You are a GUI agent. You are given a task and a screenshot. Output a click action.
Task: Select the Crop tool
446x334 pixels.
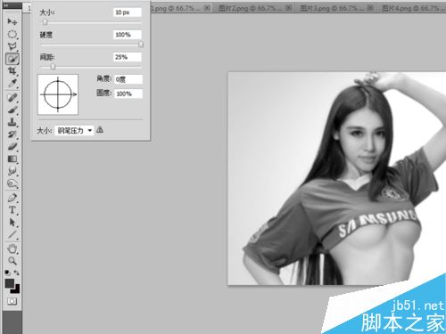point(12,70)
